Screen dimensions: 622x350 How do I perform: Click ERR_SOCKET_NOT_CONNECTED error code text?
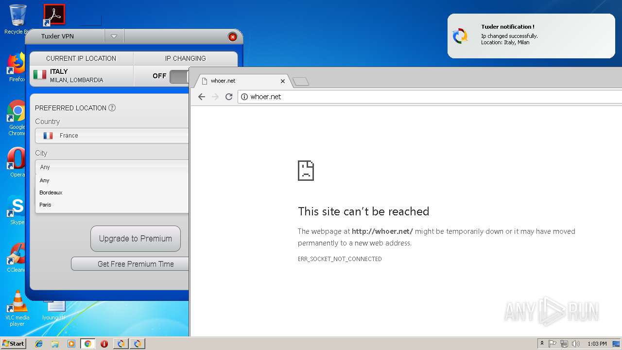340,259
